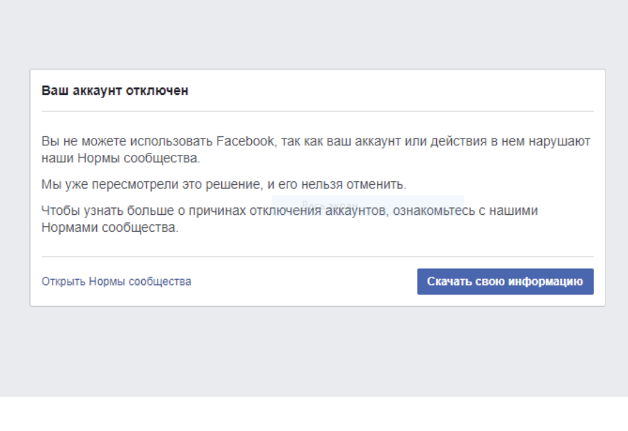Click the phrase "отключения аккаунтов"

(332, 211)
